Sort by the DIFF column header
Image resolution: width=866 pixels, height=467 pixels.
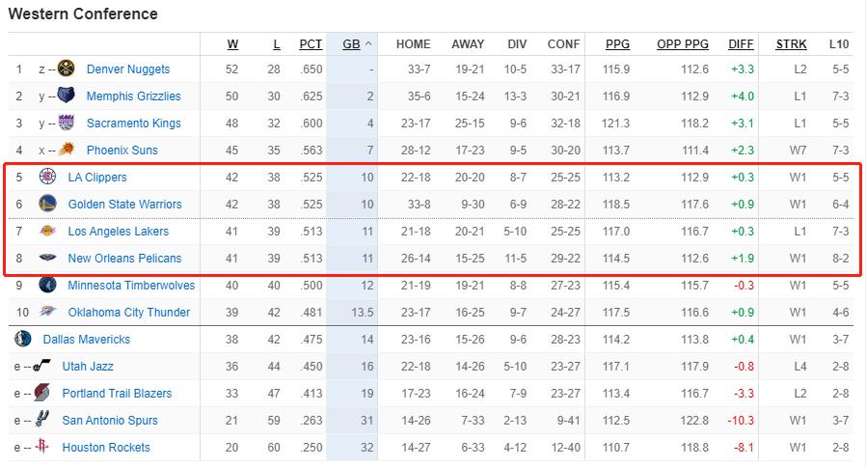[741, 44]
